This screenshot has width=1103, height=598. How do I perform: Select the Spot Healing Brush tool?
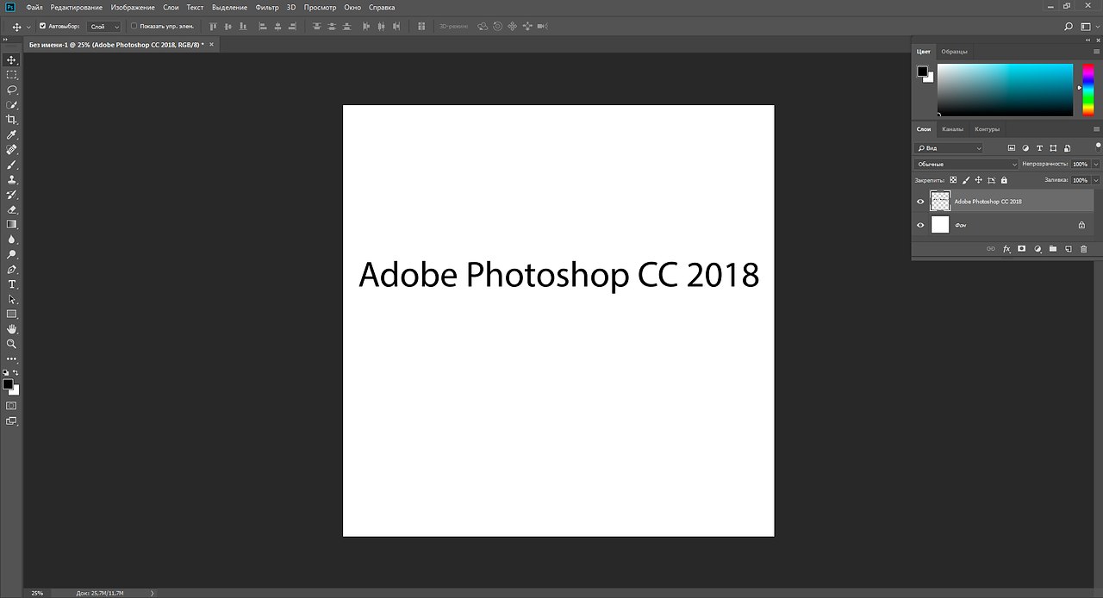(12, 149)
